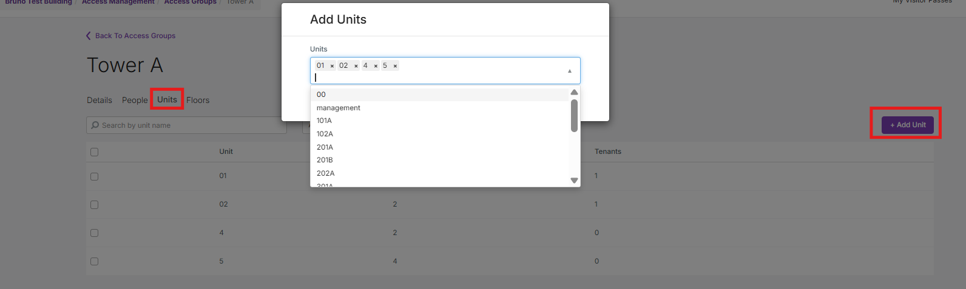Choose 'management' from the dropdown list
This screenshot has height=289, width=966.
coord(339,108)
